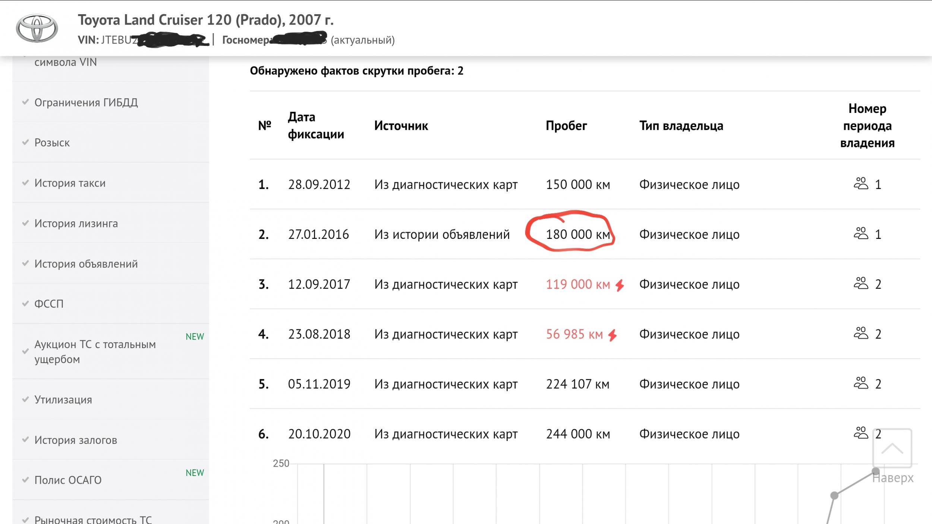Viewport: 932px width, 524px height.
Task: Click the Тип владельца column header
Action: (x=681, y=126)
